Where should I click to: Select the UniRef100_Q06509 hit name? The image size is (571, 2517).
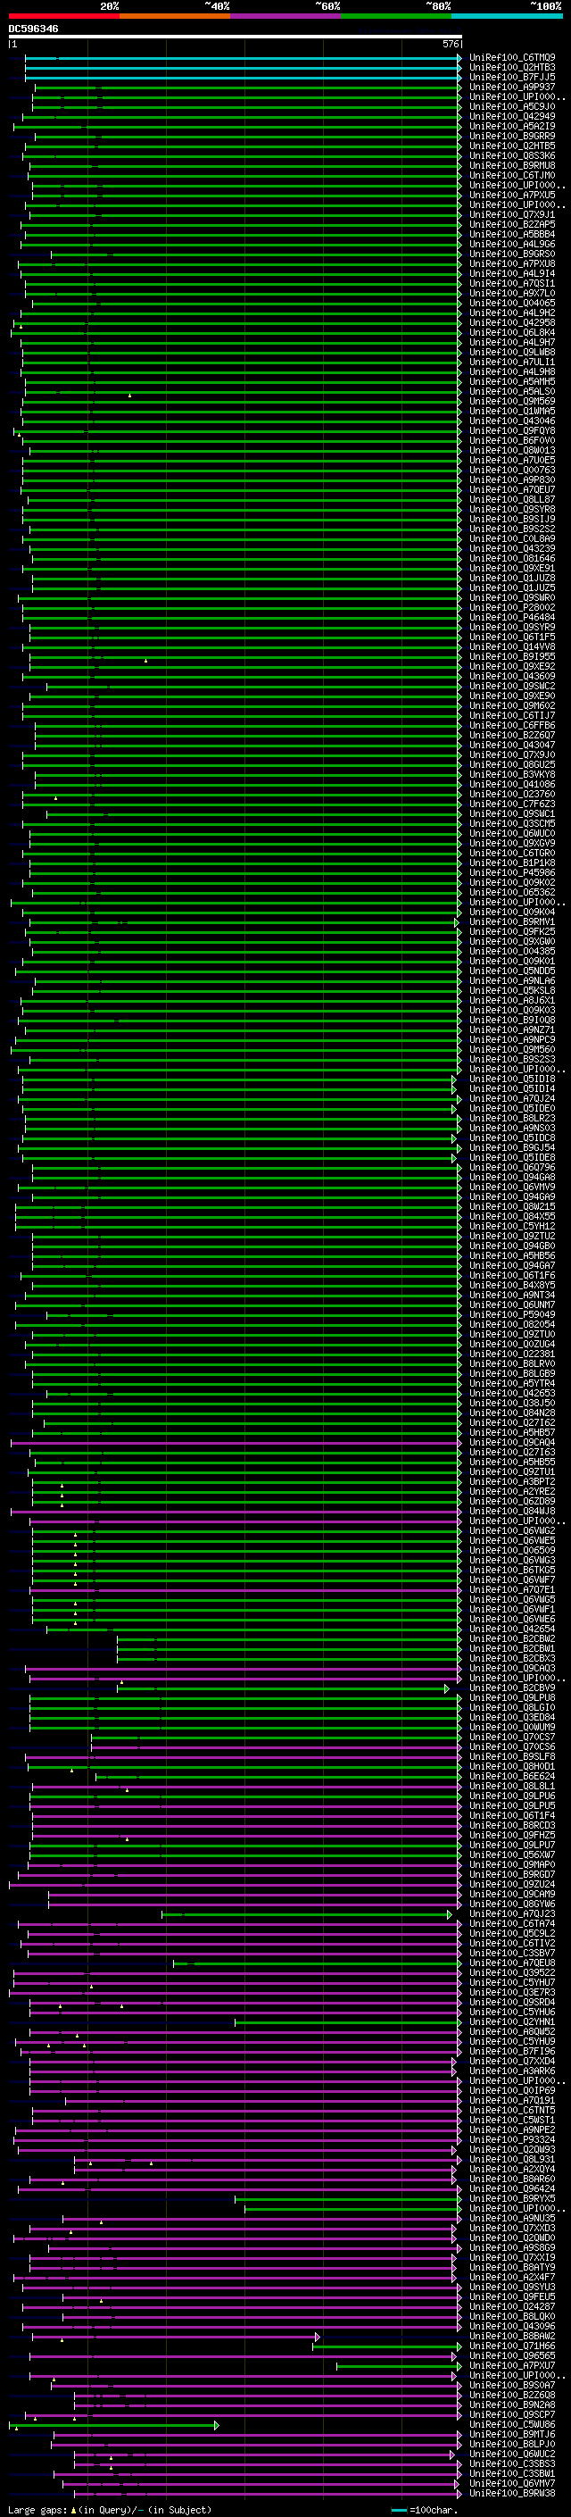pyautogui.click(x=512, y=1550)
